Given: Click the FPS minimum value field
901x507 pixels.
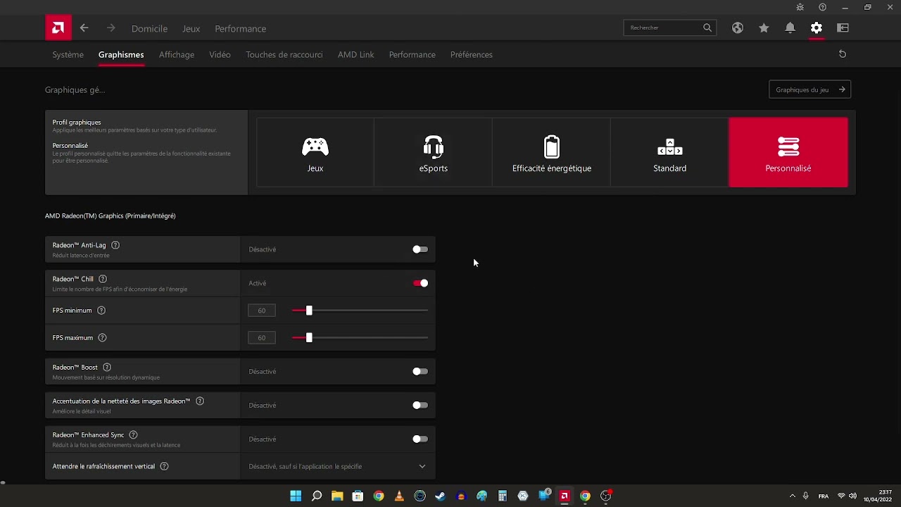Looking at the screenshot, I should pos(262,311).
